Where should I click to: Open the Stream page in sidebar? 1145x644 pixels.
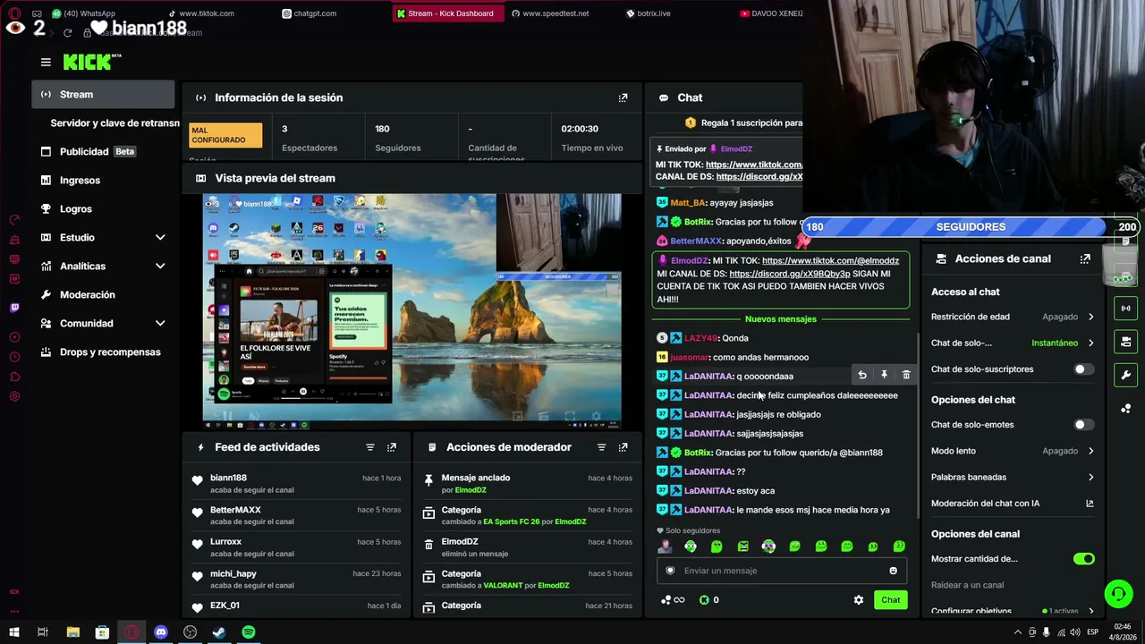point(103,94)
